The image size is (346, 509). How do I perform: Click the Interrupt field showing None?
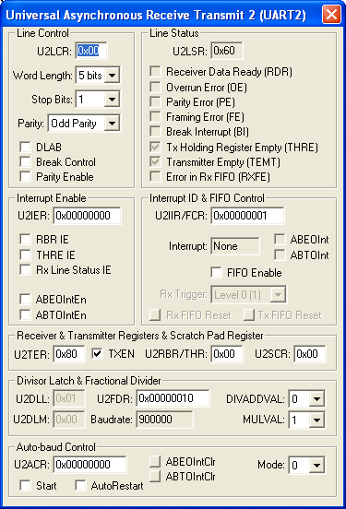(x=235, y=246)
